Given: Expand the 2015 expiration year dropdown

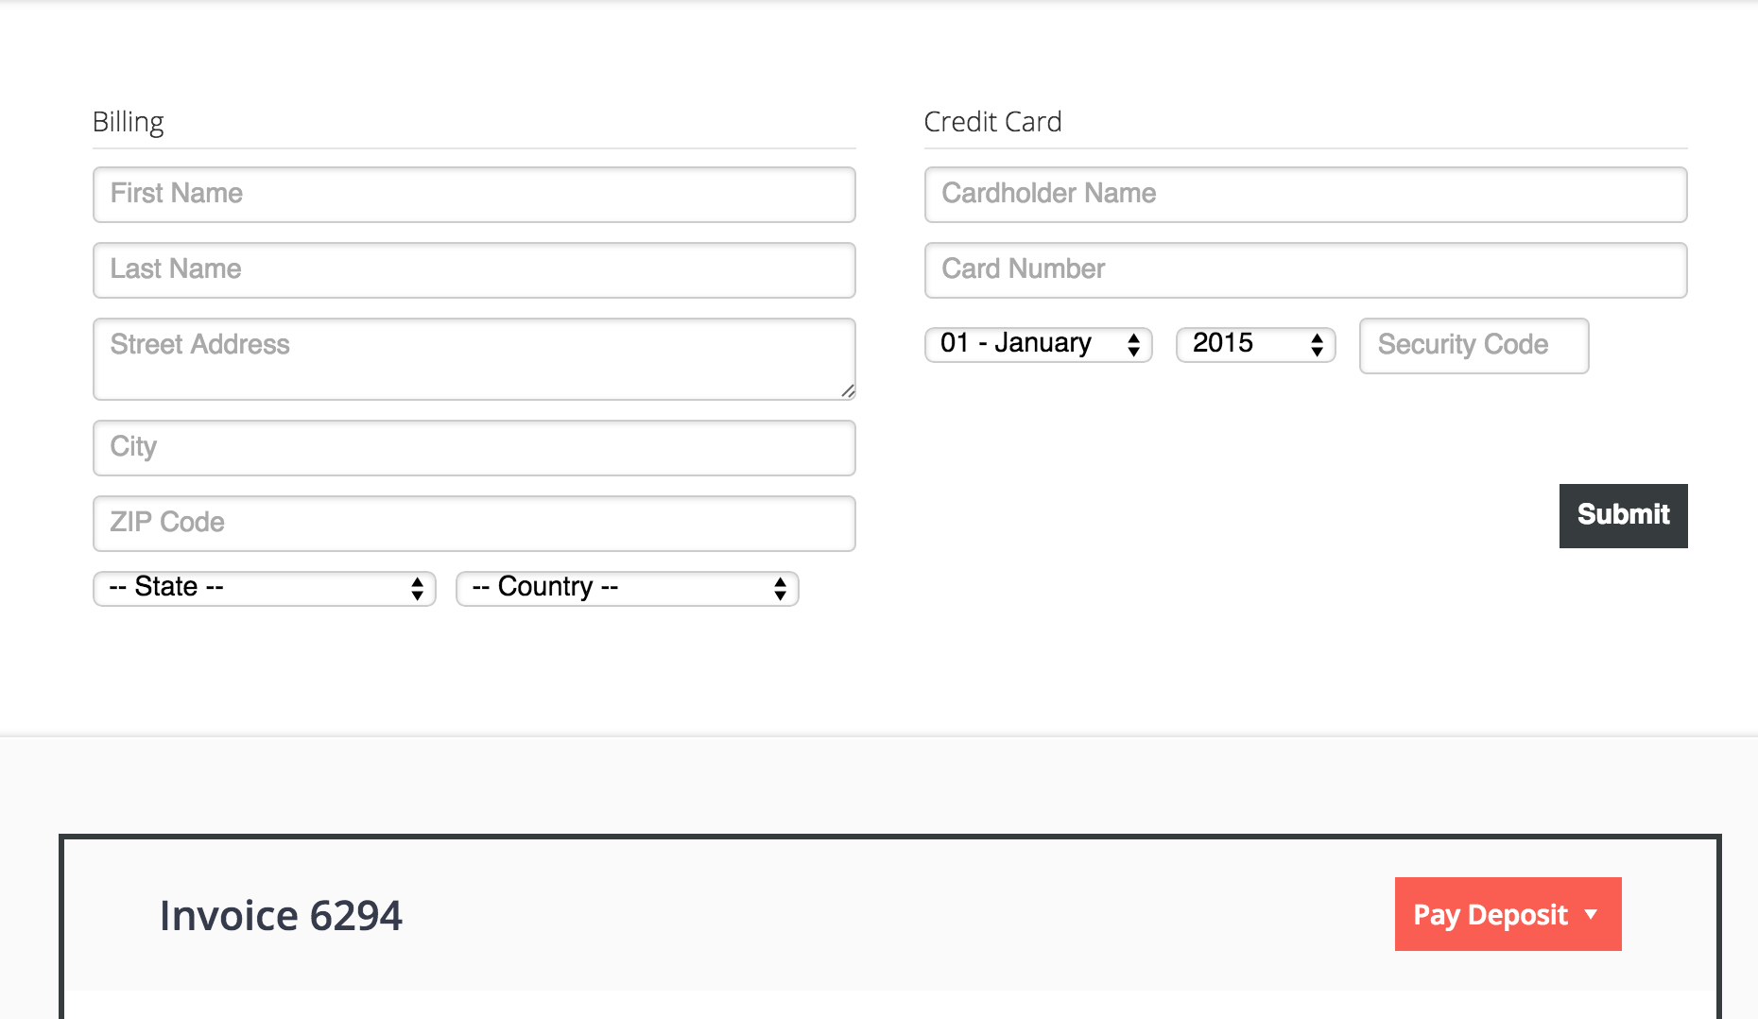Looking at the screenshot, I should pyautogui.click(x=1253, y=344).
